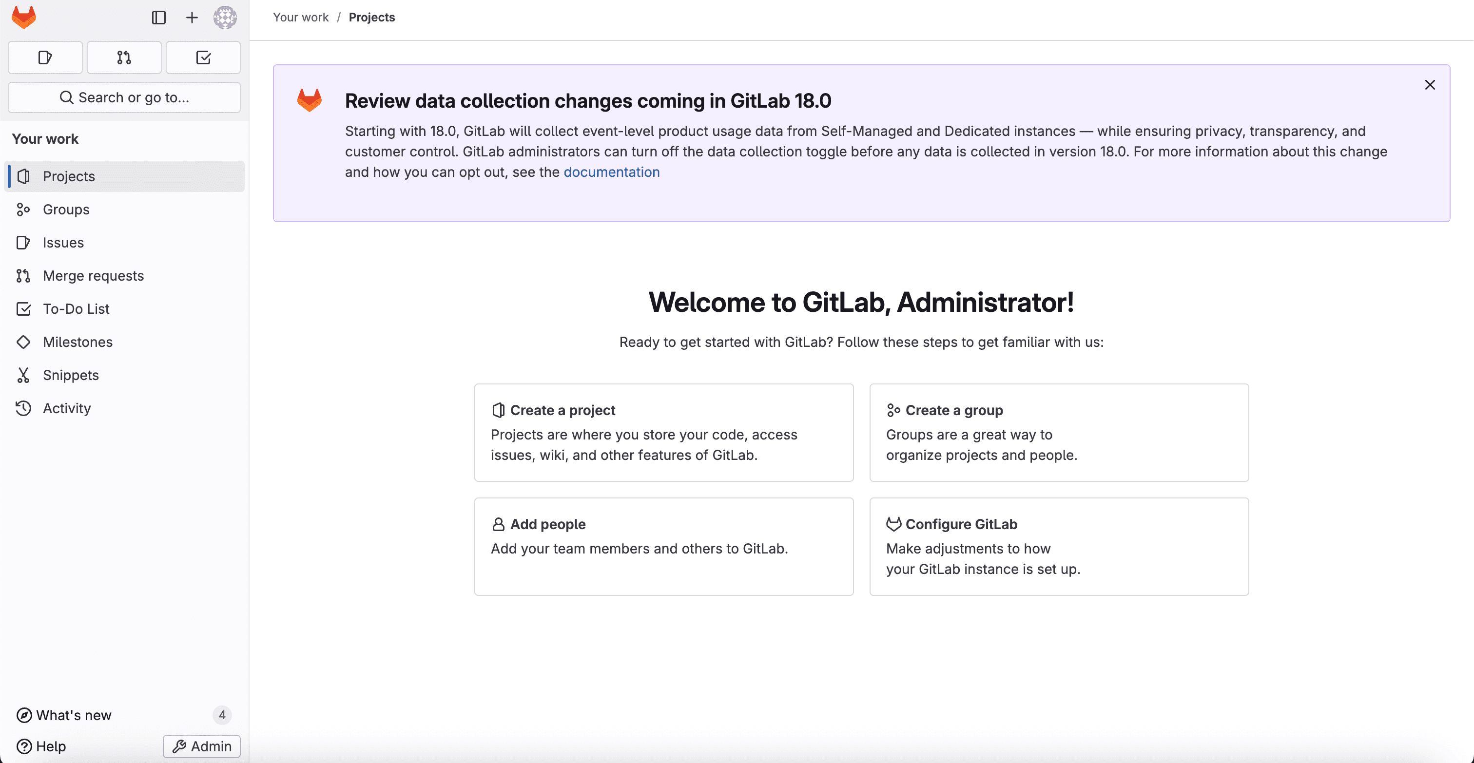Dismiss the data collection banner
1474x763 pixels.
point(1429,85)
